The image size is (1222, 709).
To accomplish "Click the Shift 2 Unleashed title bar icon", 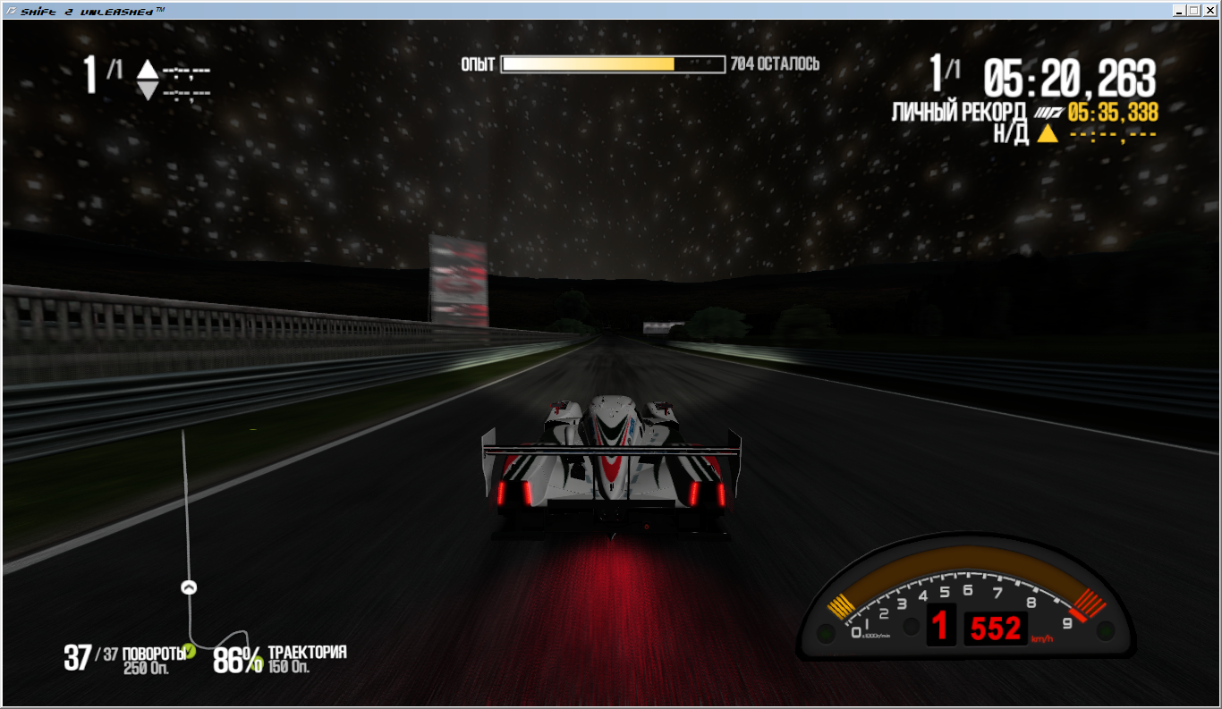I will (10, 10).
